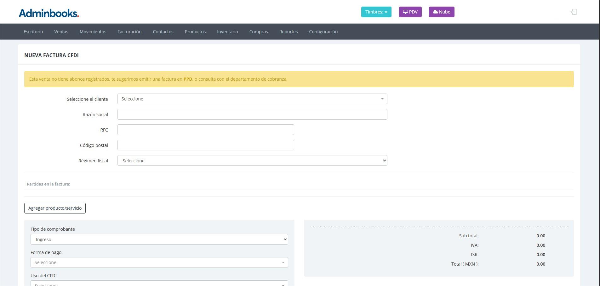The height and width of the screenshot is (286, 600).
Task: Click the Nube cloud button
Action: click(x=441, y=12)
